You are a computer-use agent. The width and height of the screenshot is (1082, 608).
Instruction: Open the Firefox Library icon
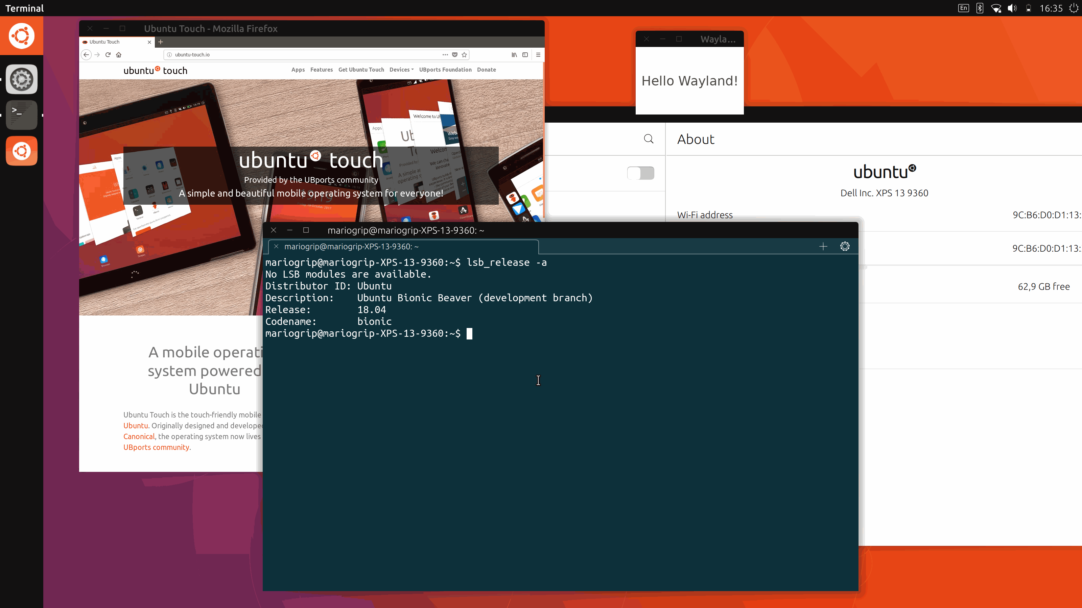point(514,54)
